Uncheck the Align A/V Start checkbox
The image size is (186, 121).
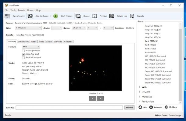23,54
